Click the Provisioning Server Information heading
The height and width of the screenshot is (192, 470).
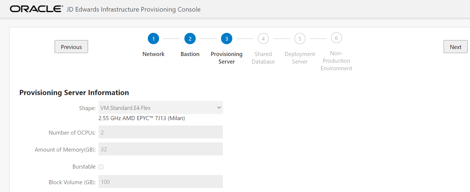(x=74, y=93)
